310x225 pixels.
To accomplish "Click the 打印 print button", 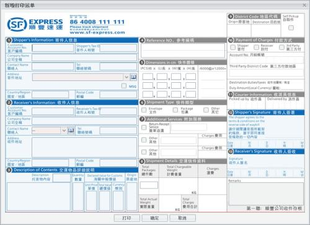I will [x=127, y=218].
